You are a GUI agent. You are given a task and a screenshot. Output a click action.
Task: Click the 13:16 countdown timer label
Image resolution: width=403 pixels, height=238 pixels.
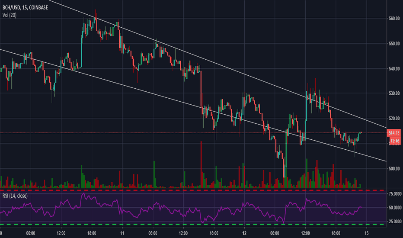(x=394, y=141)
